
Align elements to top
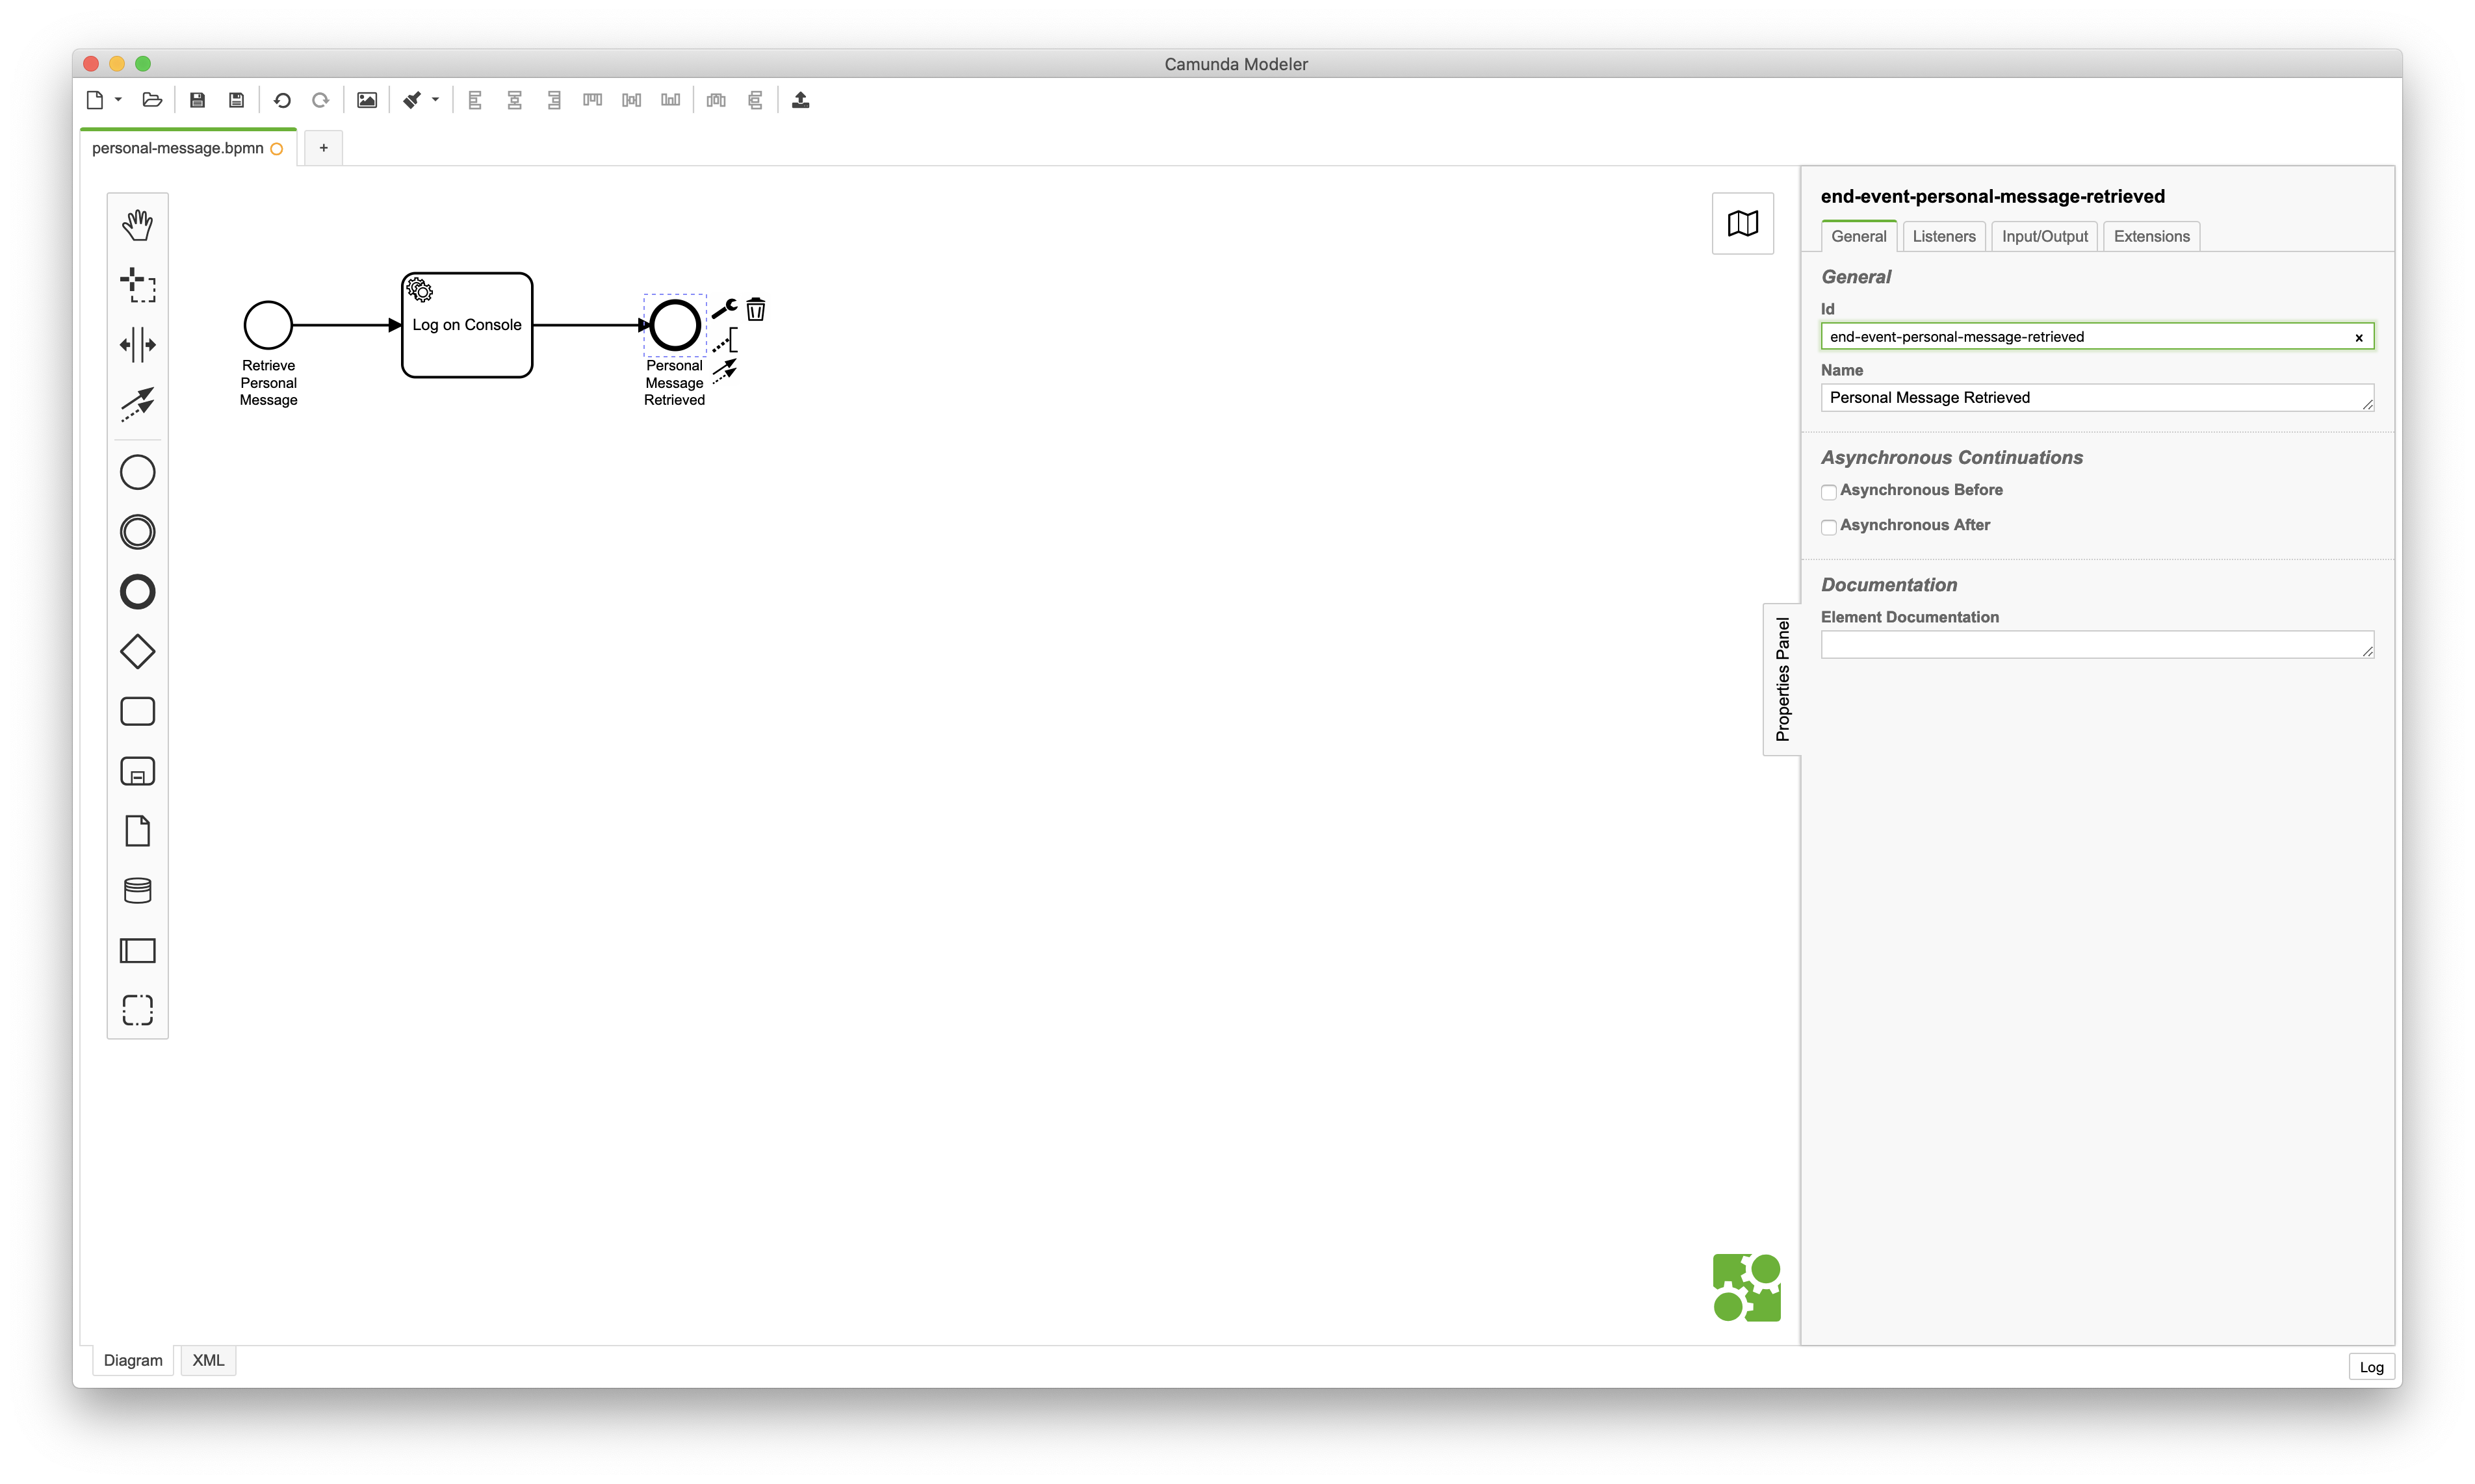click(x=593, y=100)
